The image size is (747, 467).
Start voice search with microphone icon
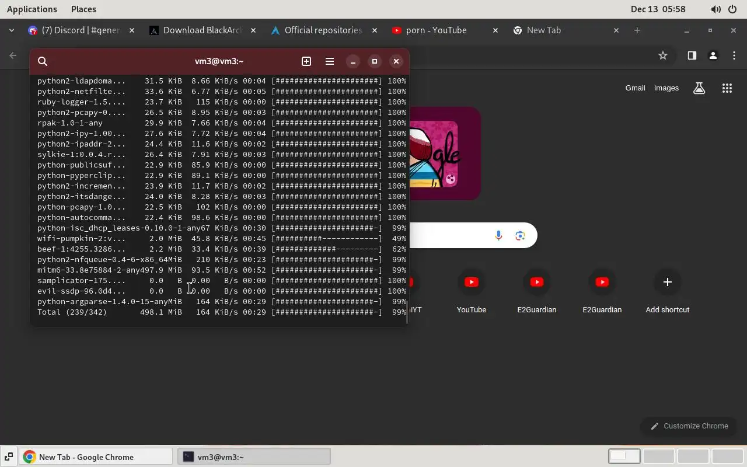pos(498,235)
